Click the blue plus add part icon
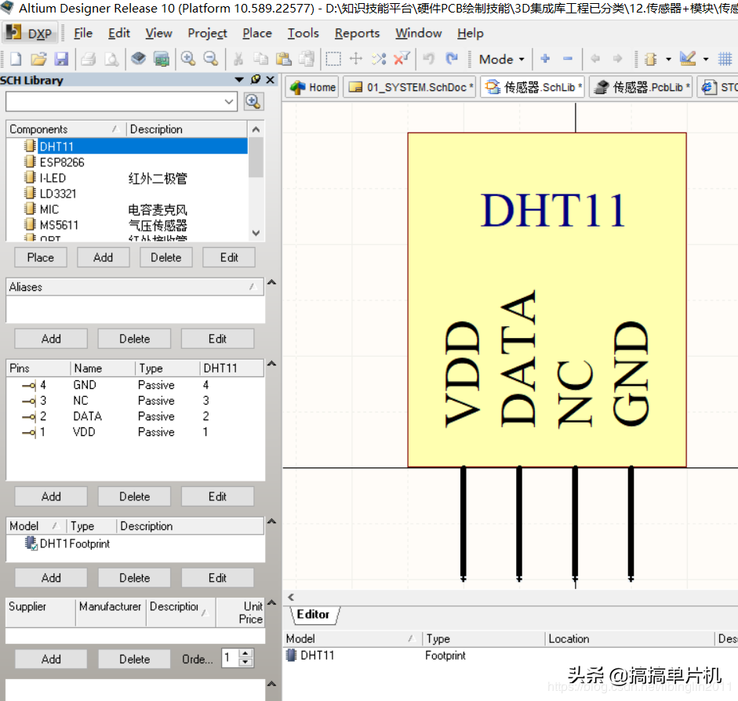738x701 pixels. point(545,59)
